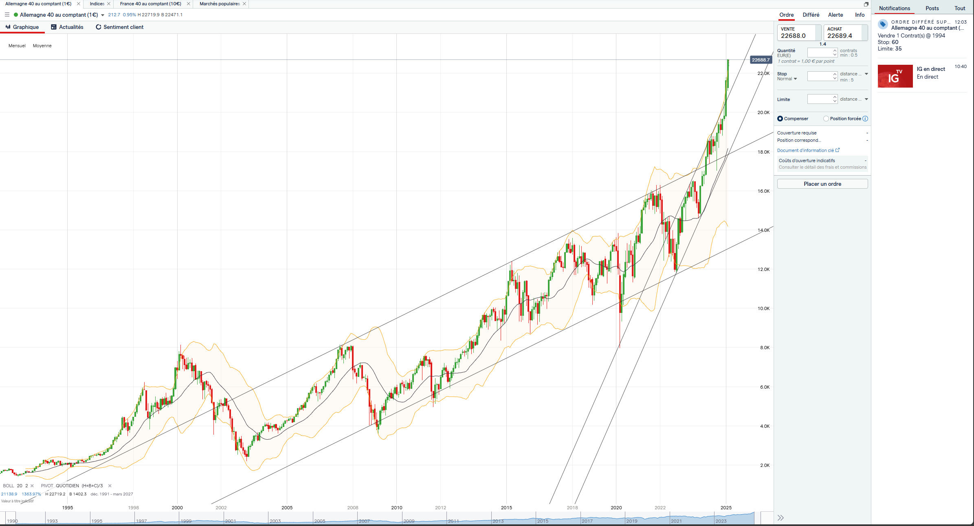Remove the PIVOT QUOTIDIEN indicator
The image size is (974, 526).
(x=110, y=486)
